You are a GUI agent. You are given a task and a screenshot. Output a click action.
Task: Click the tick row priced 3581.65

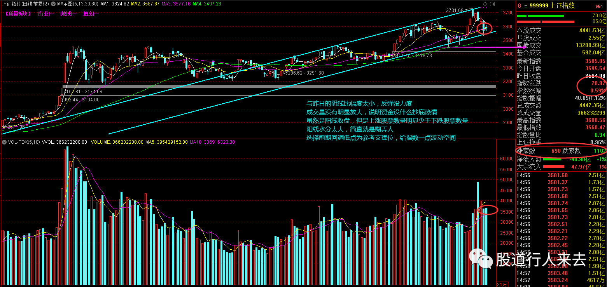tap(561, 210)
